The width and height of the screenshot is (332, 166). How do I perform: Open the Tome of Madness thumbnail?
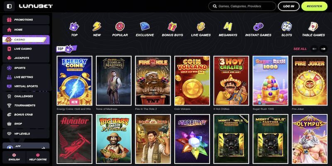(x=114, y=81)
